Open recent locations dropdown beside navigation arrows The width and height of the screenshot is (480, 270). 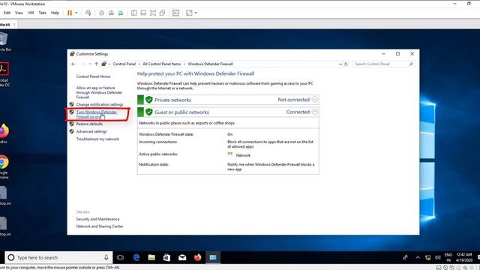coord(90,64)
